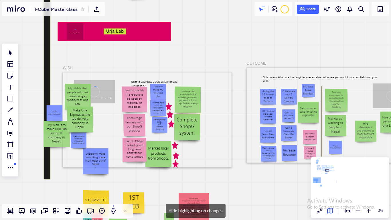Select the Market local products from ShopG note
The image size is (391, 220).
158,154
